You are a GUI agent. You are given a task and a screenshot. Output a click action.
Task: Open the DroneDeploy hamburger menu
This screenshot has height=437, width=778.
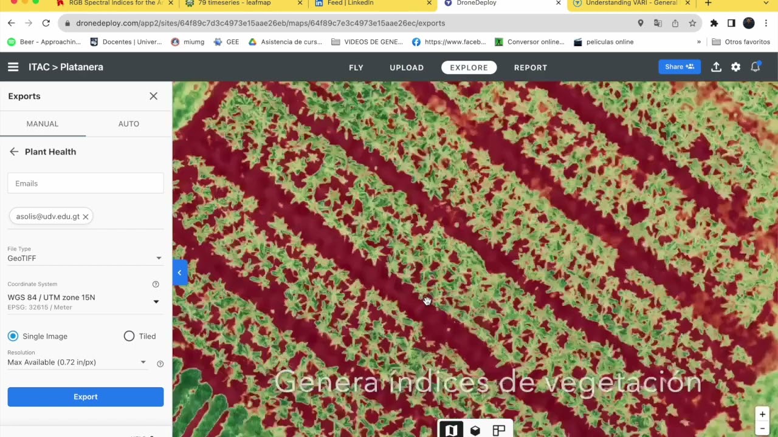(x=13, y=67)
